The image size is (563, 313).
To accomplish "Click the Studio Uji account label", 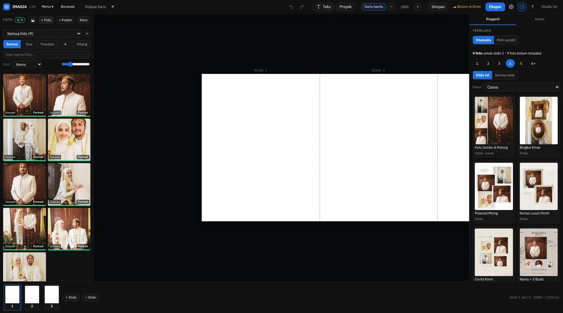I will [x=549, y=7].
